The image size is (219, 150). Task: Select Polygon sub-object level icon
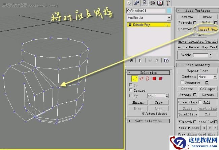click(154, 79)
